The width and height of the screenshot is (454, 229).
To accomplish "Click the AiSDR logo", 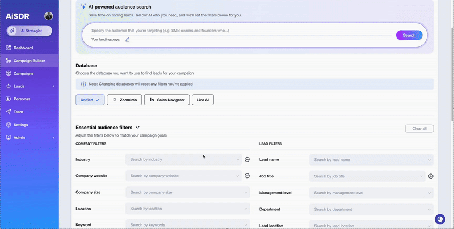I will pyautogui.click(x=17, y=16).
